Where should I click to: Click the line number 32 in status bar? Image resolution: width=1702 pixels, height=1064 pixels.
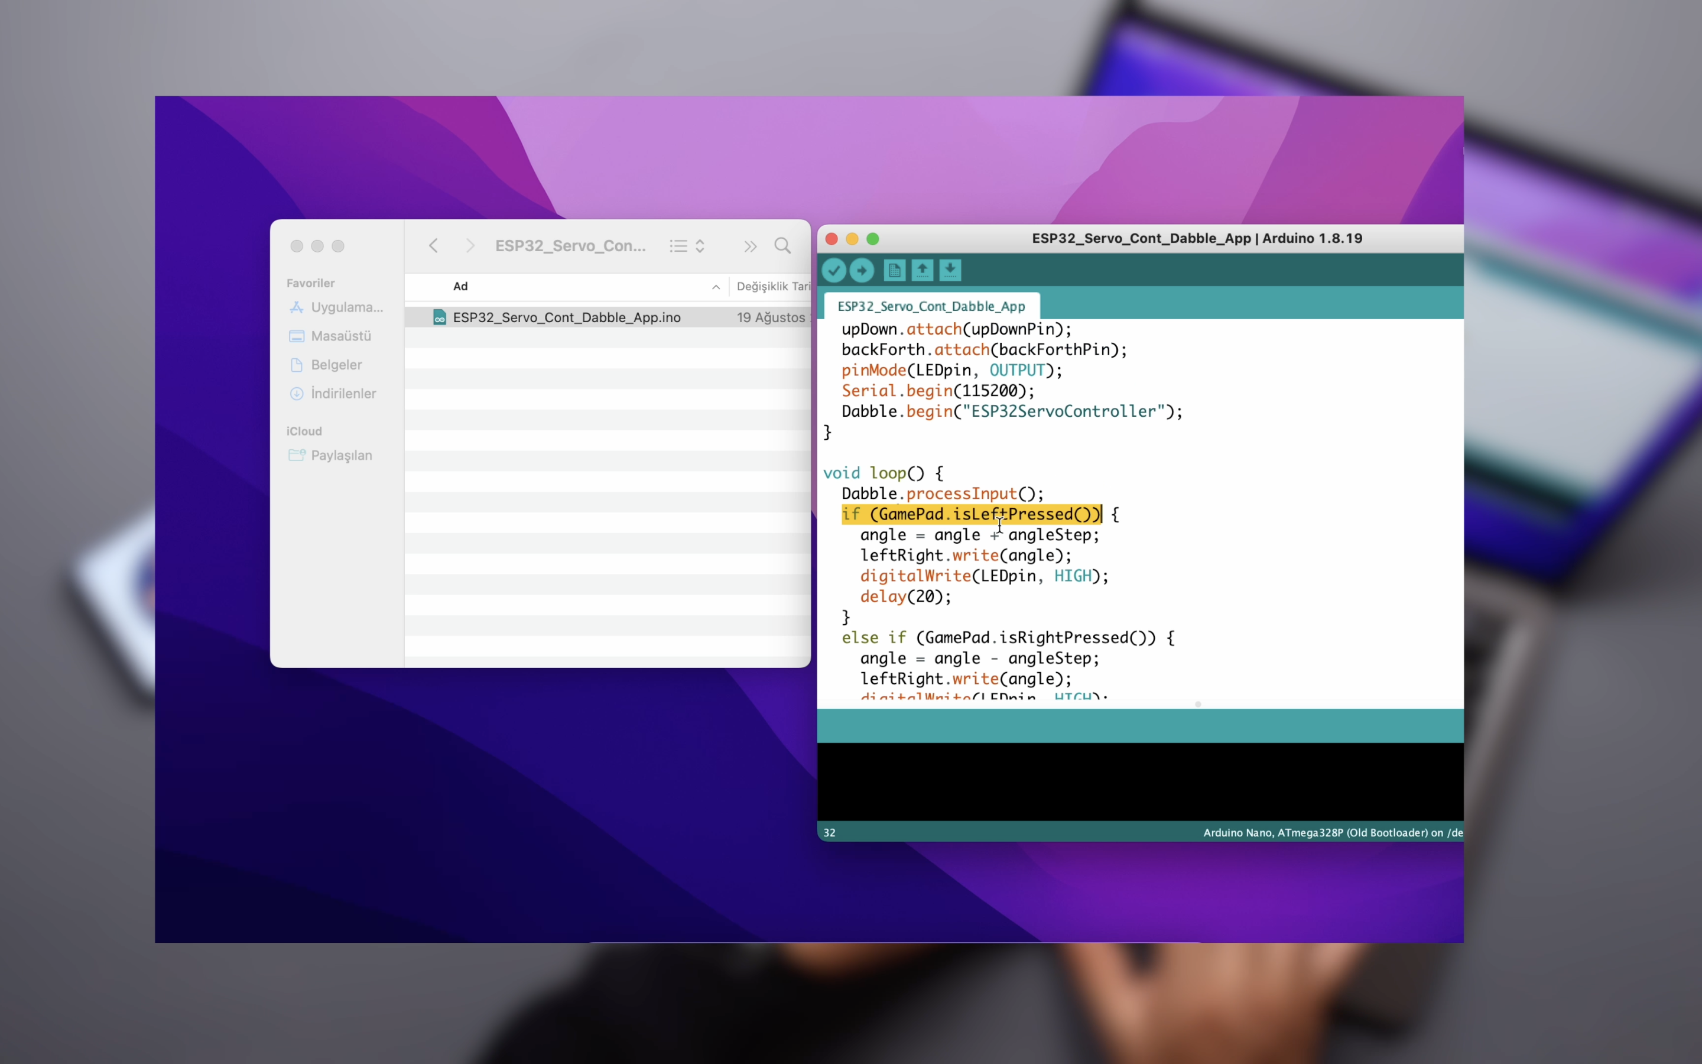point(830,832)
